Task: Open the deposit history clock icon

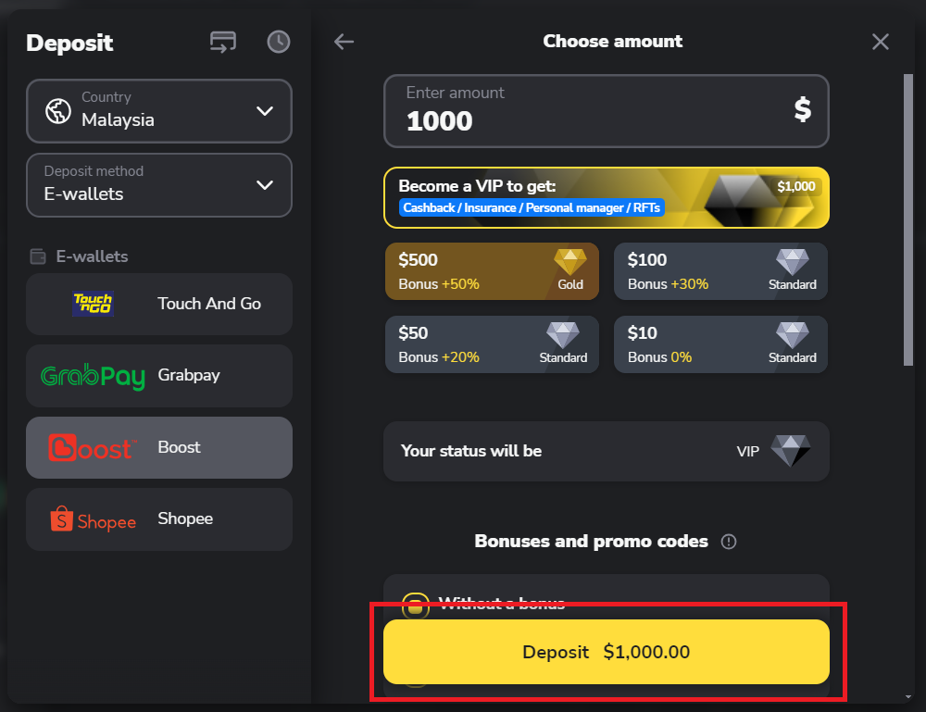Action: 279,42
